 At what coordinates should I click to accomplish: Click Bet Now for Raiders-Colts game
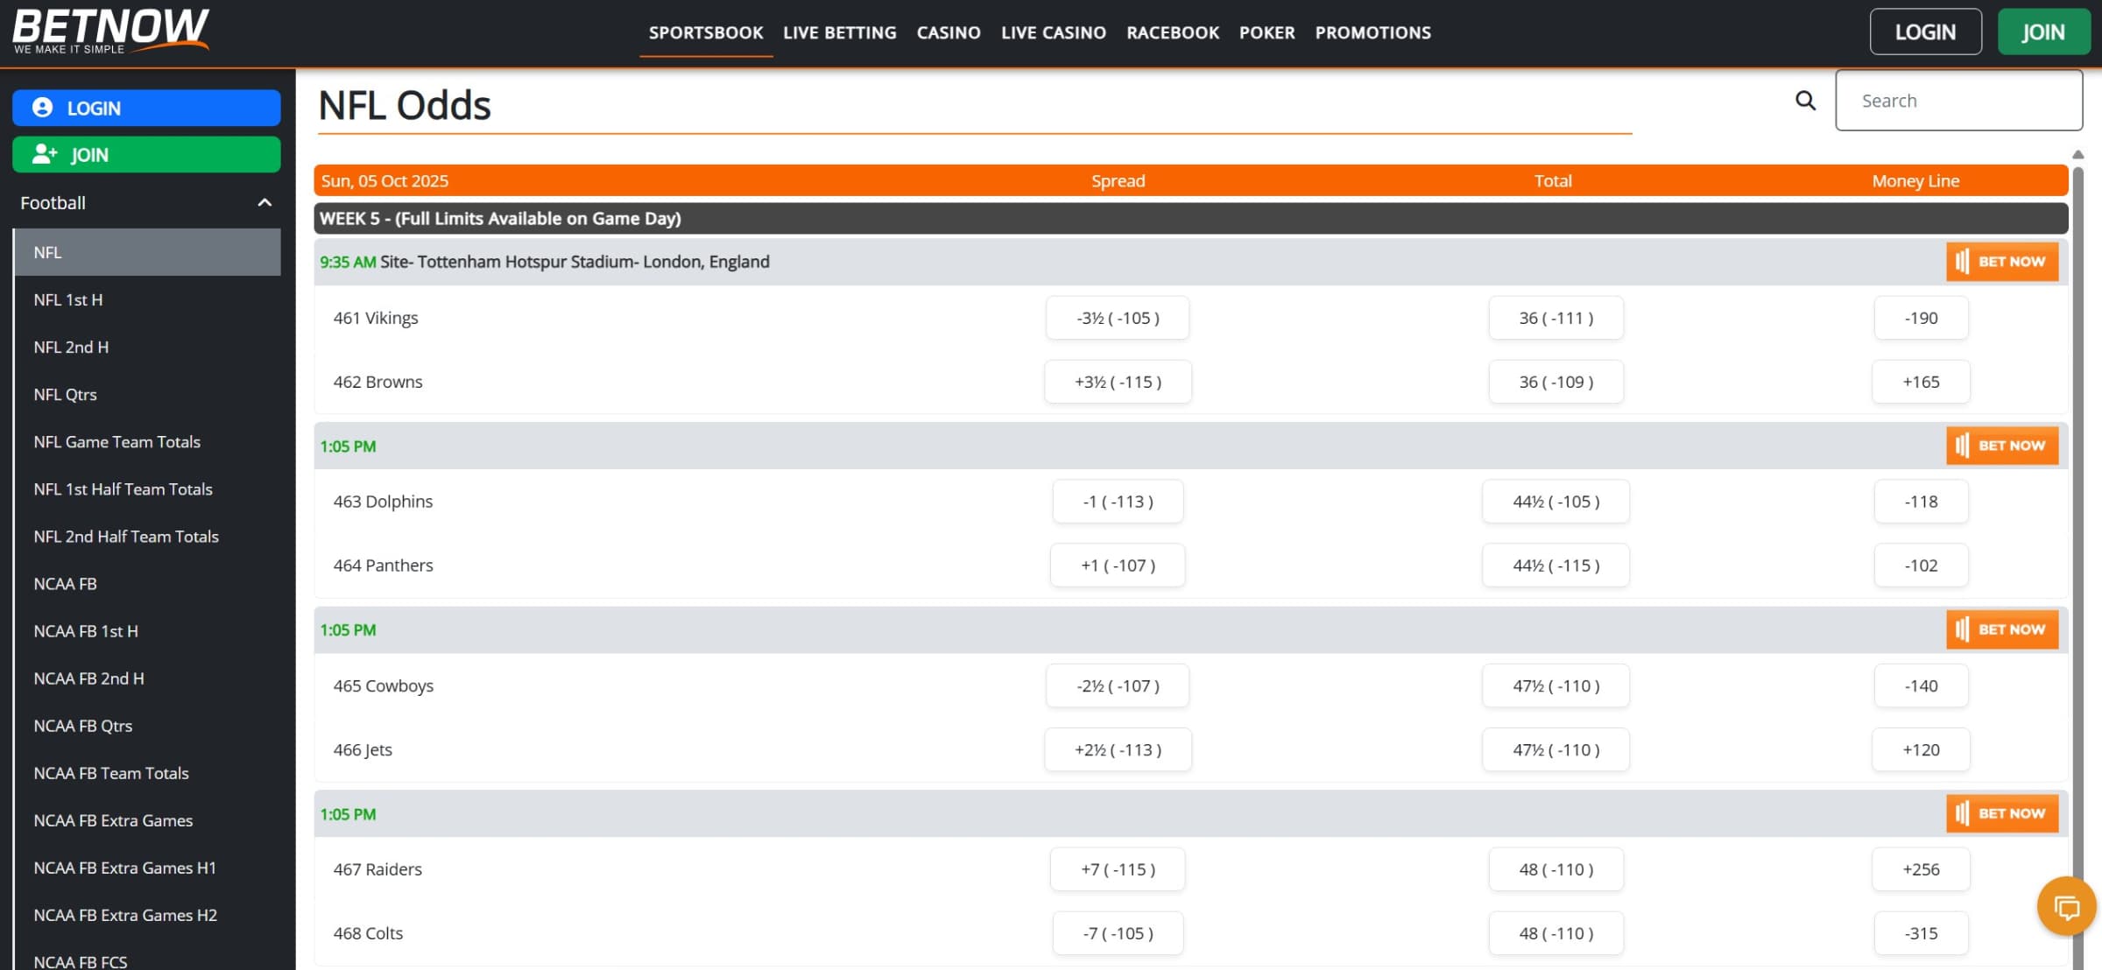pyautogui.click(x=2001, y=813)
